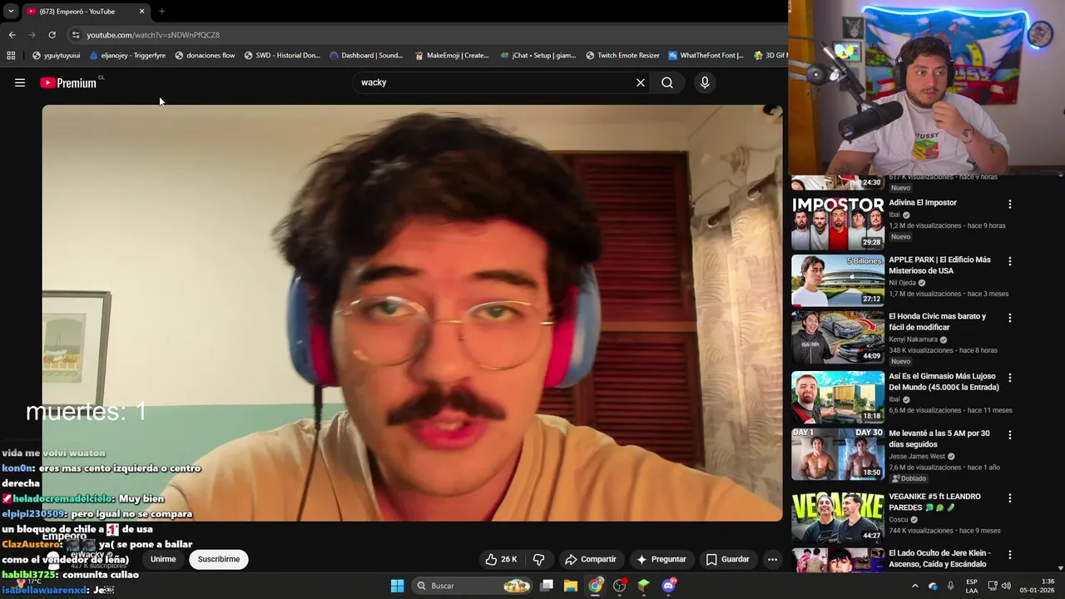This screenshot has width=1065, height=599.
Task: Show hidden system tray icons chevron
Action: (x=914, y=586)
